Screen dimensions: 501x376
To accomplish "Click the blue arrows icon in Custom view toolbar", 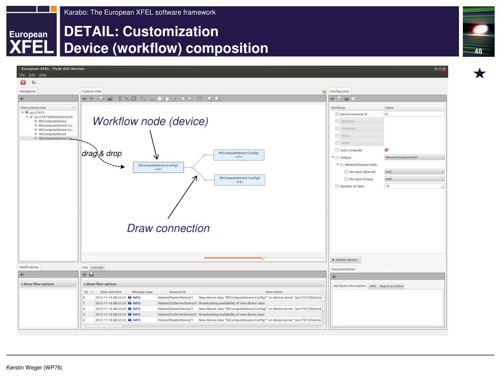I will tap(84, 99).
